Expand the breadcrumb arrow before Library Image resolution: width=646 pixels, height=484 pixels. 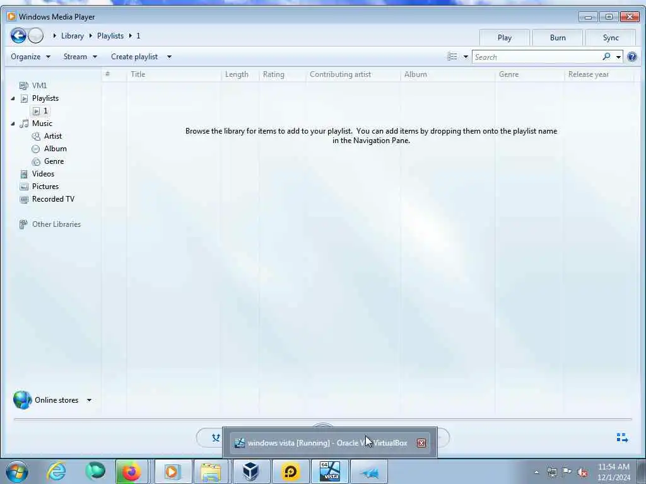coord(54,36)
